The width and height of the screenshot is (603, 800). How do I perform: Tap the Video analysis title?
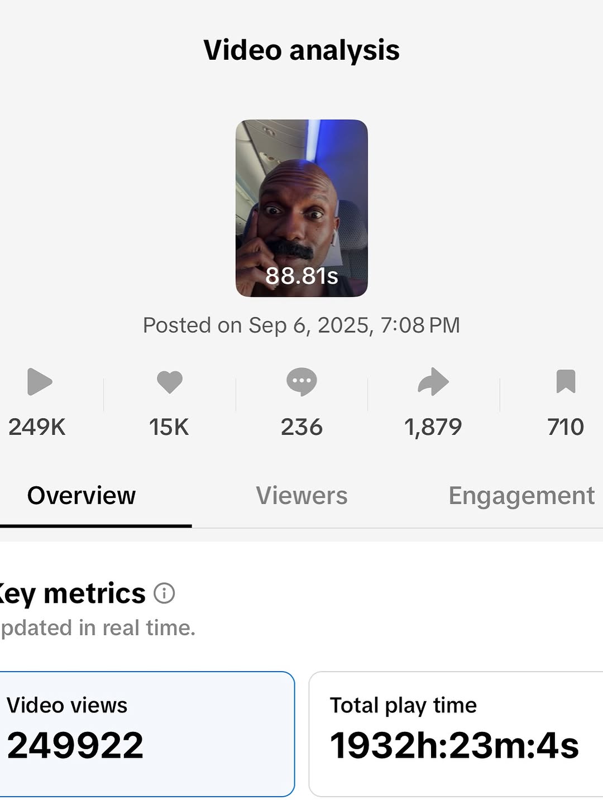point(301,50)
